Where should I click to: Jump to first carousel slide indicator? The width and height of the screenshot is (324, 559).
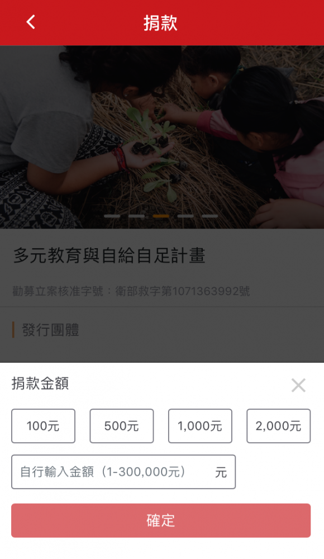click(112, 216)
